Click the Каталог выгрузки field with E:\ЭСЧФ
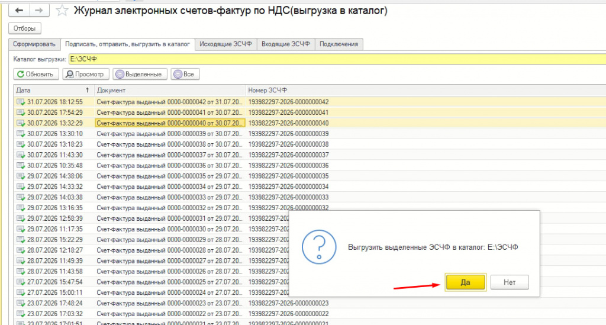606x325 pixels. (337, 59)
